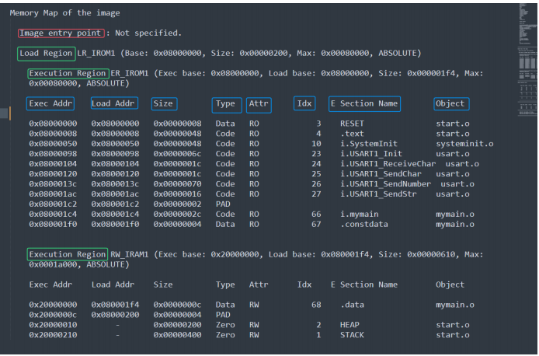This screenshot has width=539, height=356.
Task: Click 'systeminit.o' object name
Action: pyautogui.click(x=464, y=144)
